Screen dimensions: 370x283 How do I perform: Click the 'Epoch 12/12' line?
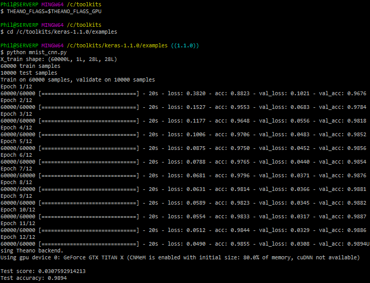[18, 237]
